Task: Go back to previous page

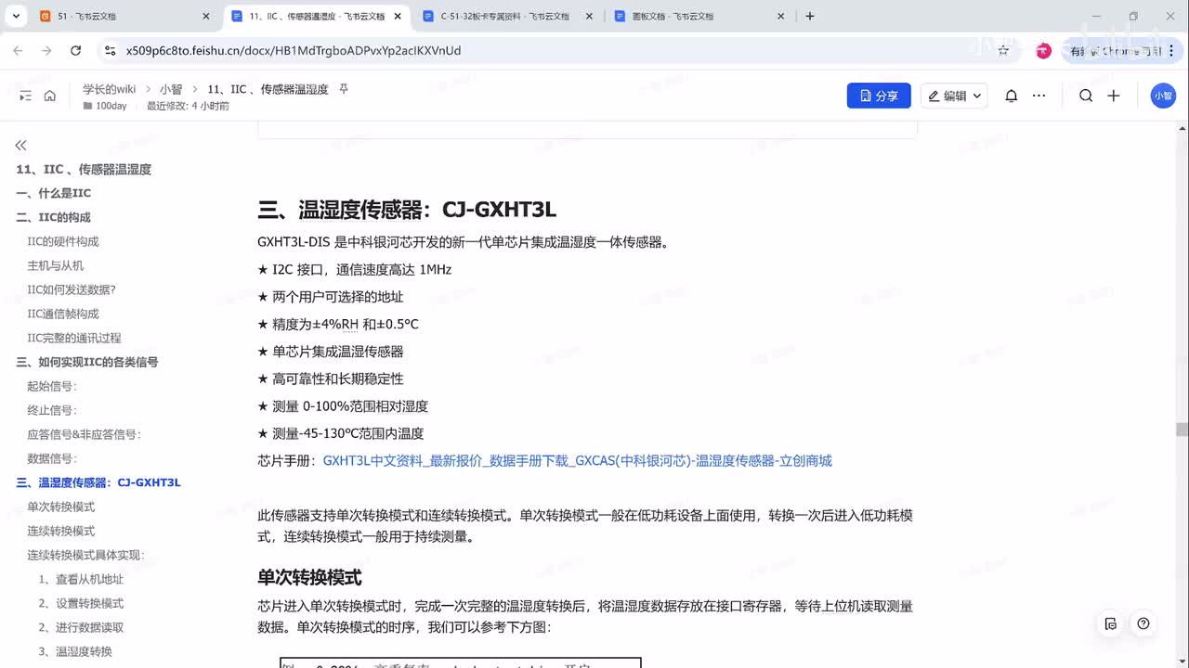Action: click(20, 51)
